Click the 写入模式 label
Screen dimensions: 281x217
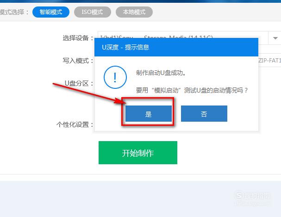tap(78, 61)
